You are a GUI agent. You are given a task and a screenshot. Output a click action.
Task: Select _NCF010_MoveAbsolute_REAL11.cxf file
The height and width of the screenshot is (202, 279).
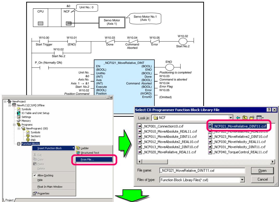pos(167,131)
